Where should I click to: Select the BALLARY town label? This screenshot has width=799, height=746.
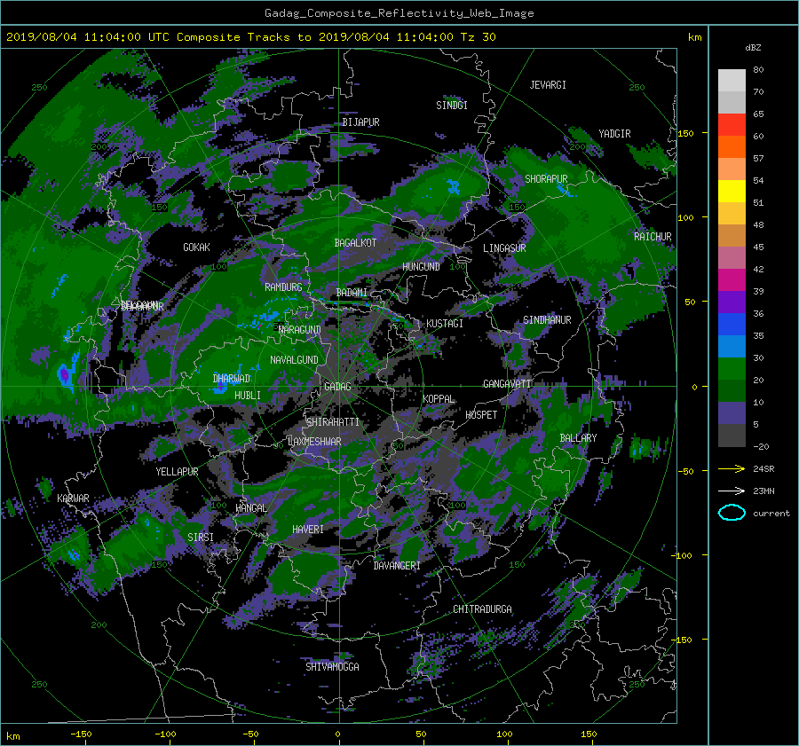(578, 438)
